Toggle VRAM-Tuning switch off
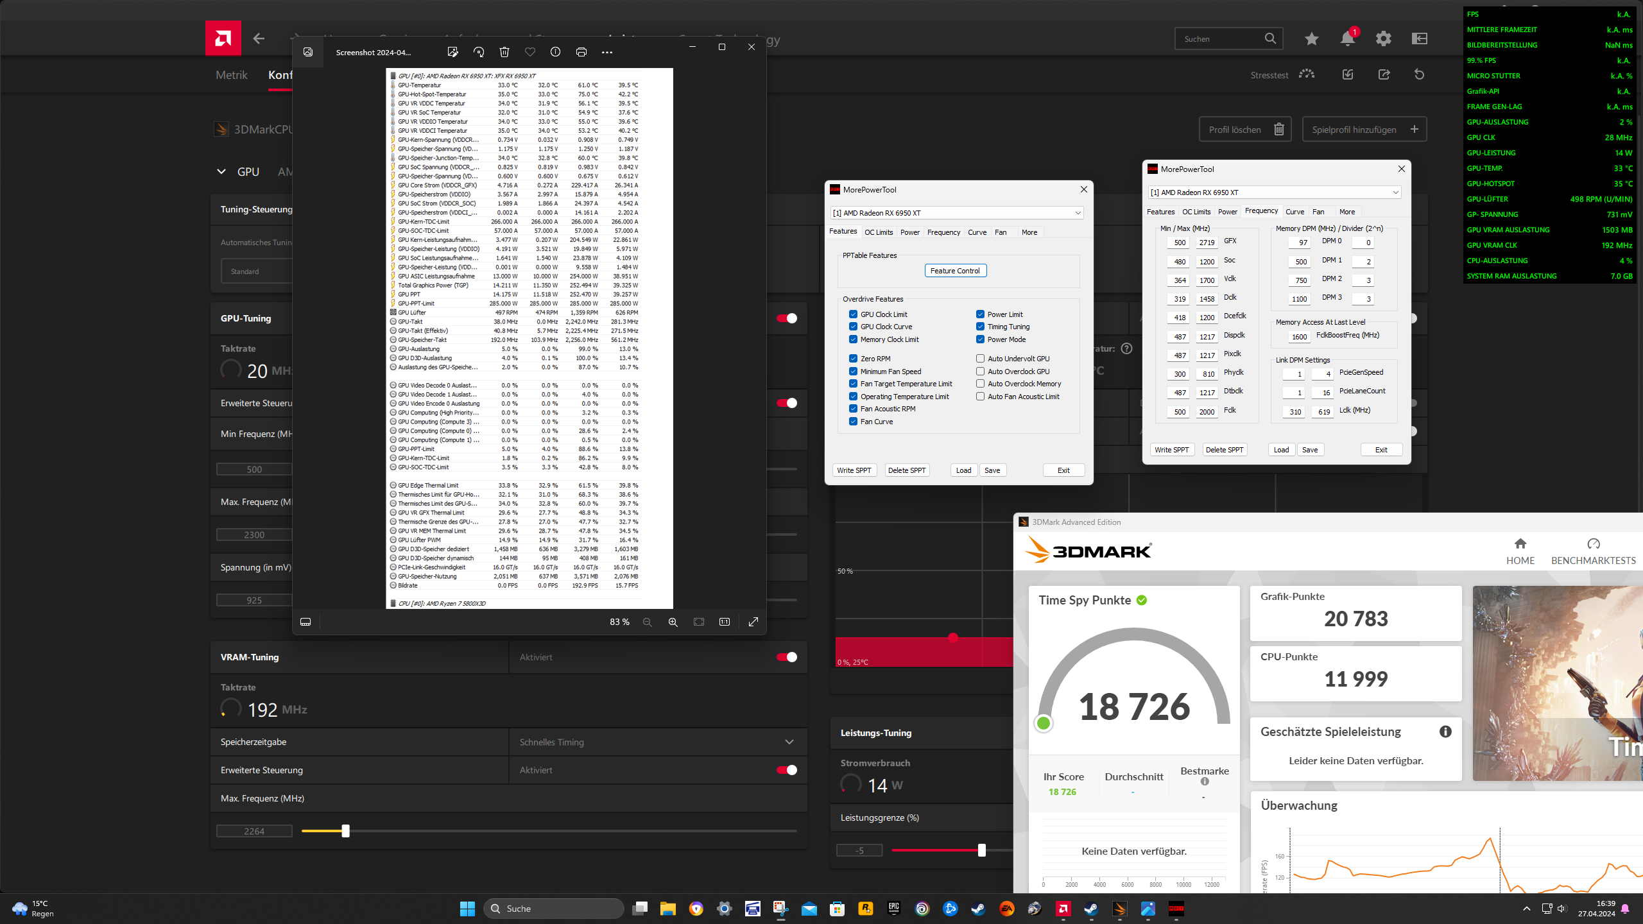The image size is (1643, 924). 787,657
